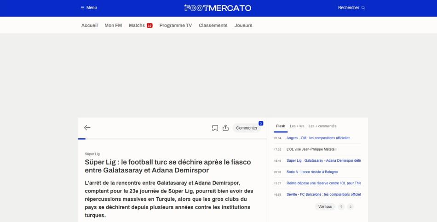
Task: Click the 20:04 flash timestamp
Action: click(277, 138)
